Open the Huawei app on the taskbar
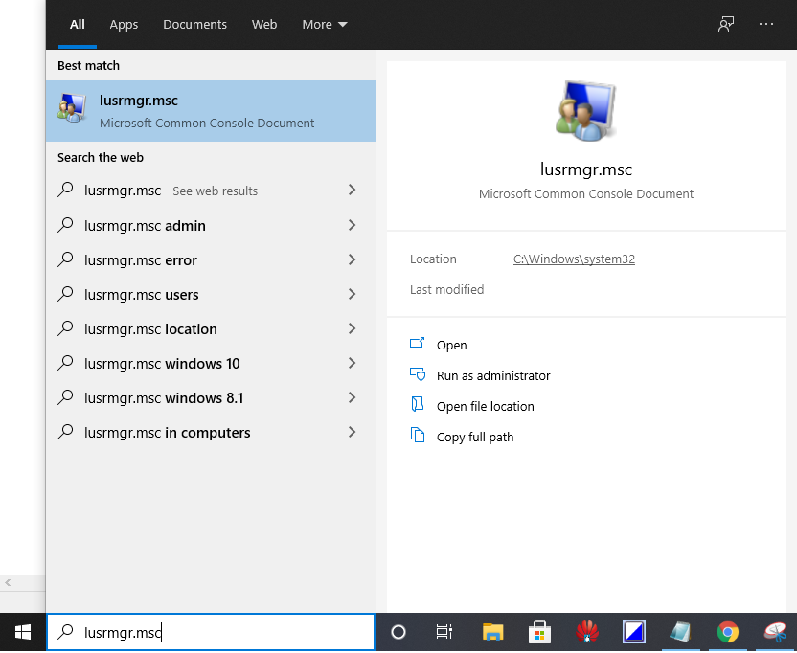The height and width of the screenshot is (653, 797). pos(587,632)
